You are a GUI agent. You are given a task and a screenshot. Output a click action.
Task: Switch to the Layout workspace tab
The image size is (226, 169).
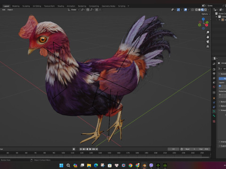tap(6, 6)
